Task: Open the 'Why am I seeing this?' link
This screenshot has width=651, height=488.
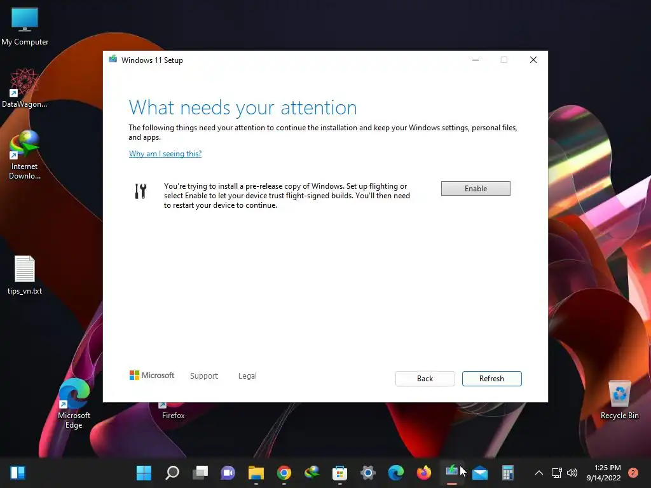Action: click(165, 154)
